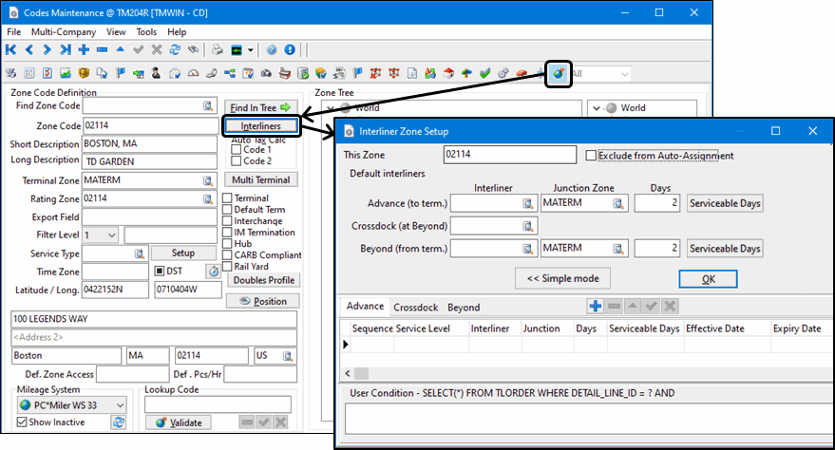Open the Filter Level dropdown
The height and width of the screenshot is (450, 835).
pos(112,234)
